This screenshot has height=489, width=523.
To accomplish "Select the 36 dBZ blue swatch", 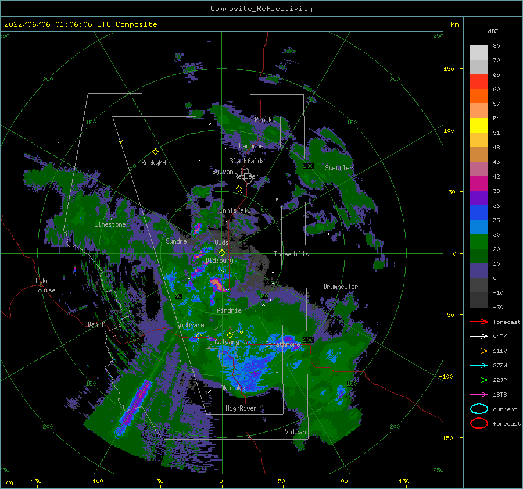I will coord(479,212).
